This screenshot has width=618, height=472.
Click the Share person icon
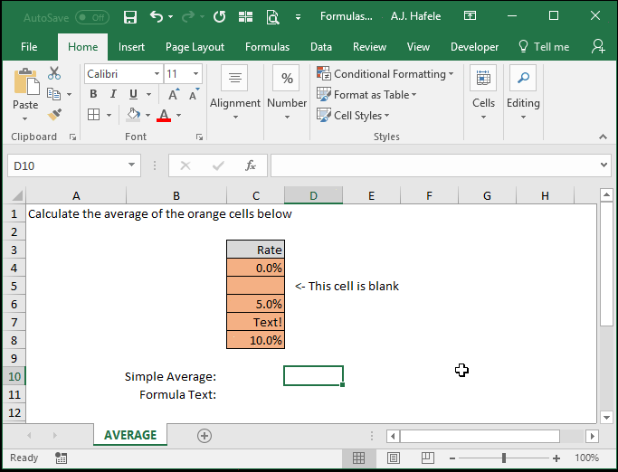(x=598, y=46)
